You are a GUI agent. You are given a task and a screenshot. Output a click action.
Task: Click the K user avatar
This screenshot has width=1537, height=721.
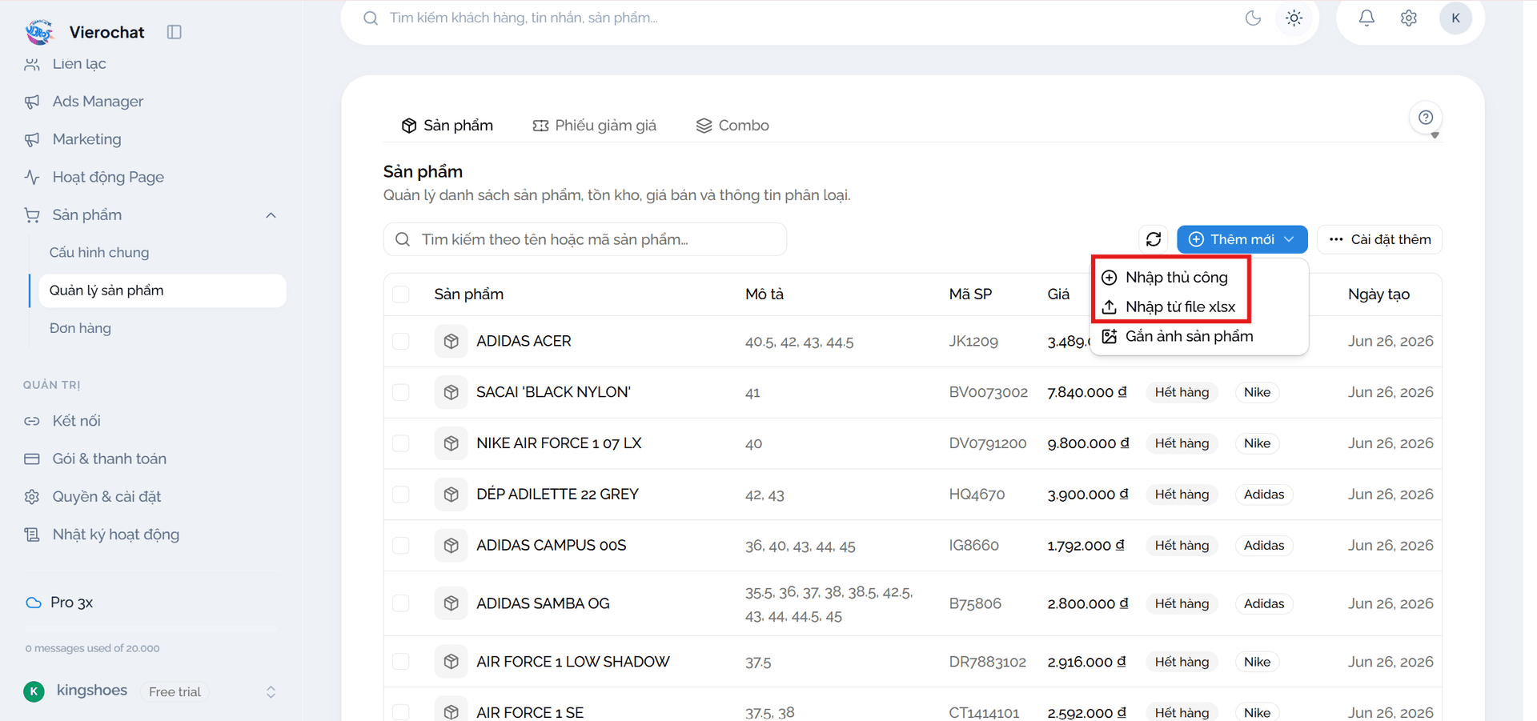click(1455, 18)
